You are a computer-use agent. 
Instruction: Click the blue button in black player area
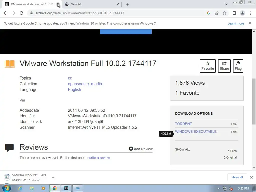[126, 31]
